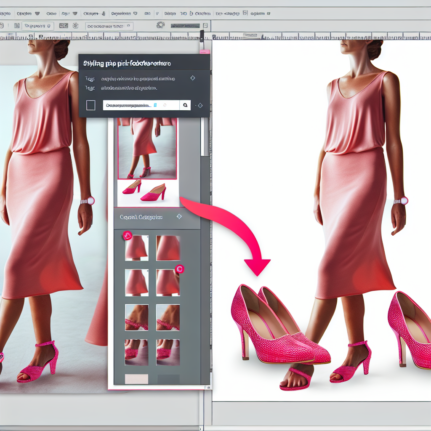431x431 pixels.
Task: Select the top-right skirt crop thumbnail
Action: point(168,248)
